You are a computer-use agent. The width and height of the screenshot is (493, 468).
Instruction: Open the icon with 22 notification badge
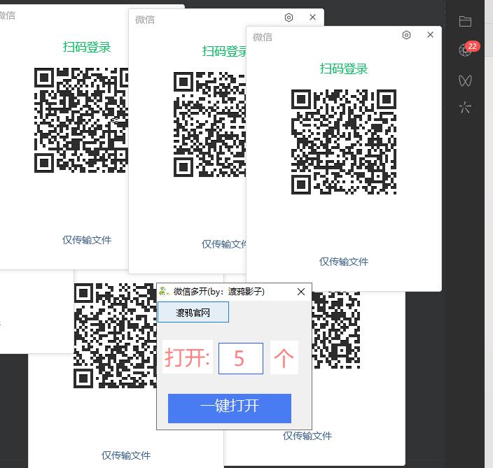[x=467, y=49]
